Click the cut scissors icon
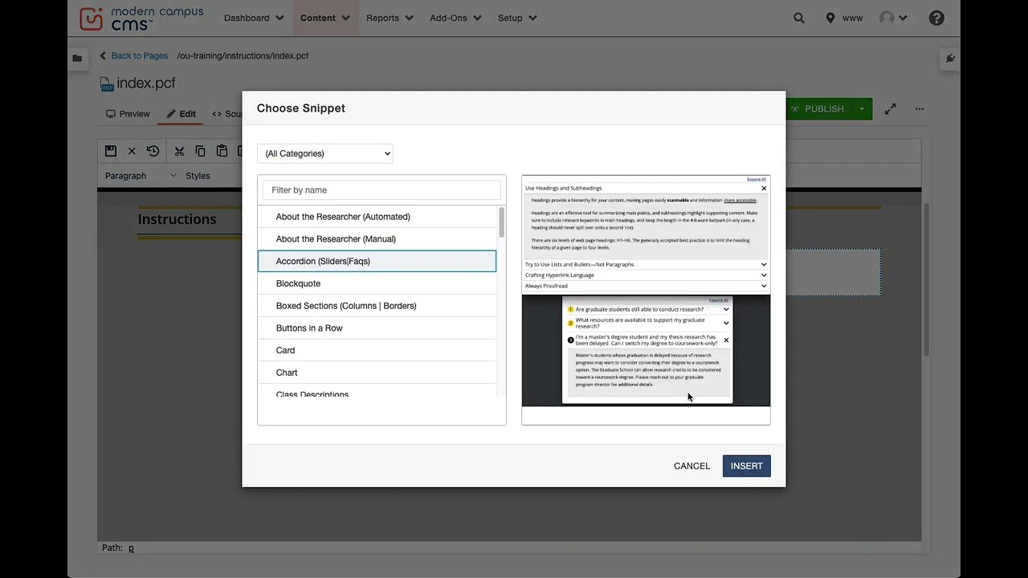Viewport: 1028px width, 578px height. pyautogui.click(x=179, y=151)
